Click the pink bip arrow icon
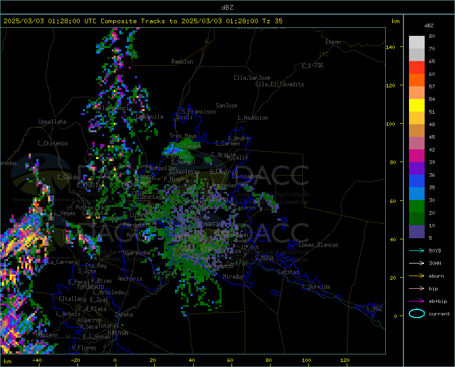Viewport: 455px width, 367px height. 417,289
